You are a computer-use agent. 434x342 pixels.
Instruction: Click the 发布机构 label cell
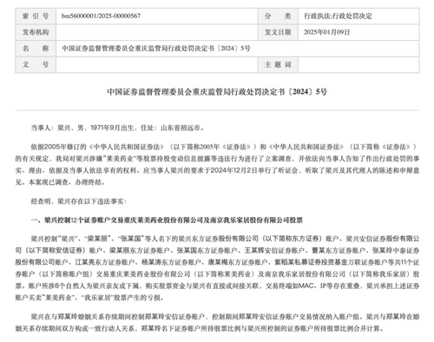(x=36, y=32)
